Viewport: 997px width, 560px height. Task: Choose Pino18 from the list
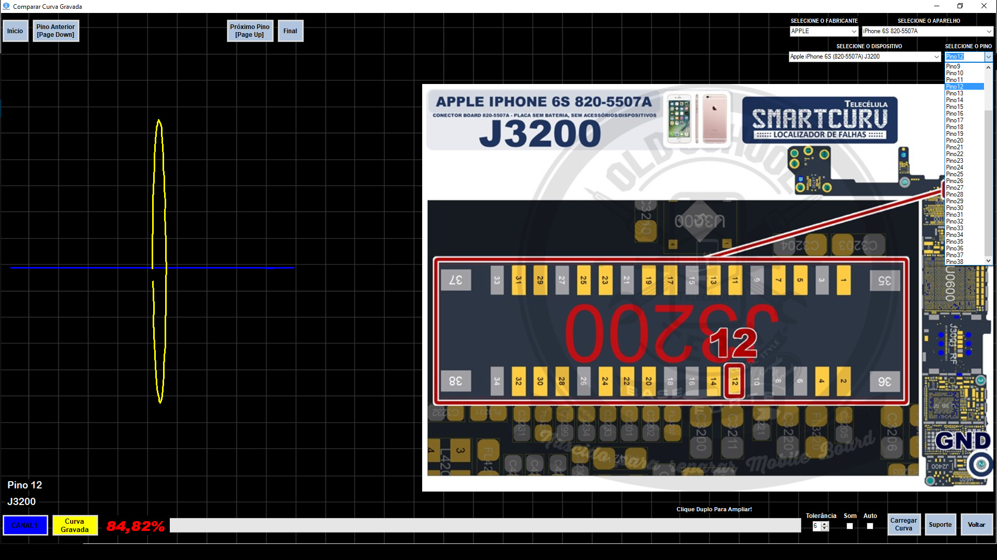coord(964,127)
